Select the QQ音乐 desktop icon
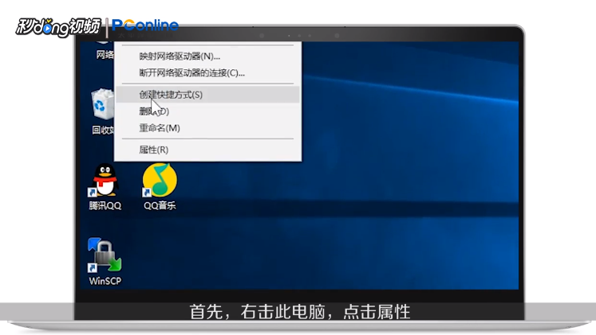The width and height of the screenshot is (596, 335). (160, 180)
